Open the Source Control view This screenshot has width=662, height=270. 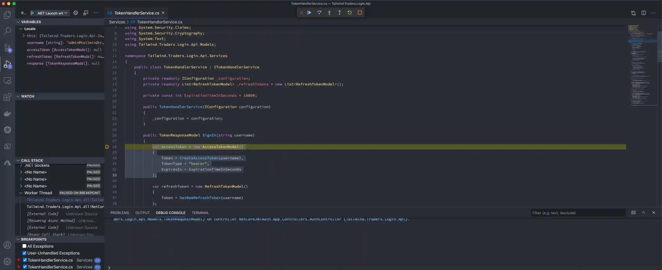[7, 48]
